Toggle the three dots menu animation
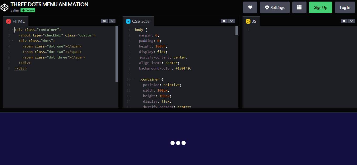This screenshot has height=165, width=357. (x=178, y=143)
